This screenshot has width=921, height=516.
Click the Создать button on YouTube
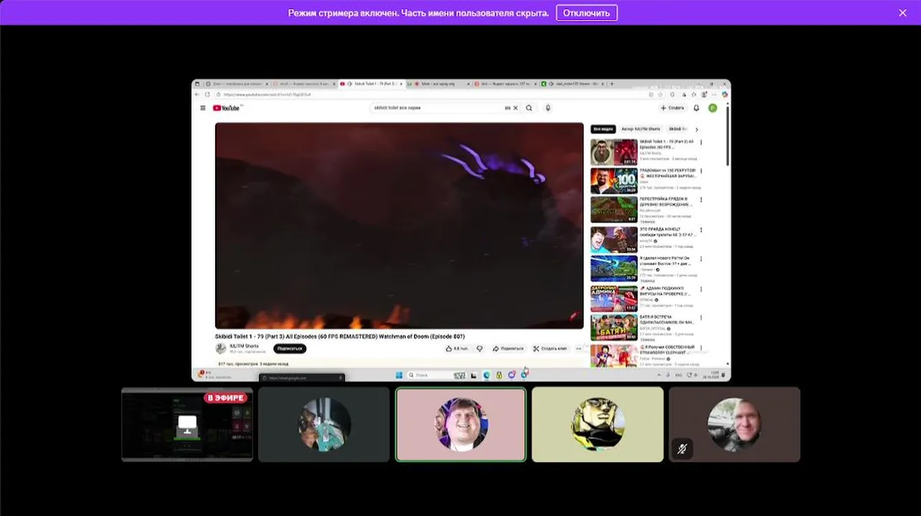point(673,108)
